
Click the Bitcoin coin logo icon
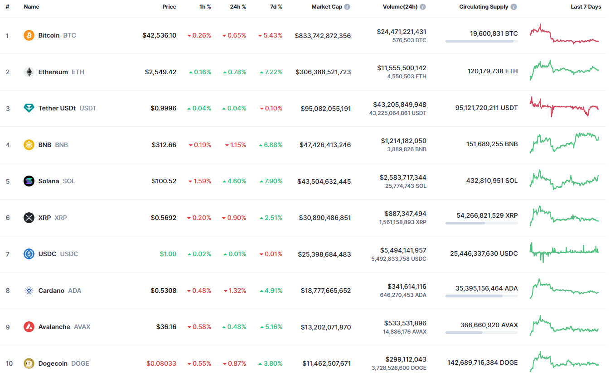tap(29, 35)
